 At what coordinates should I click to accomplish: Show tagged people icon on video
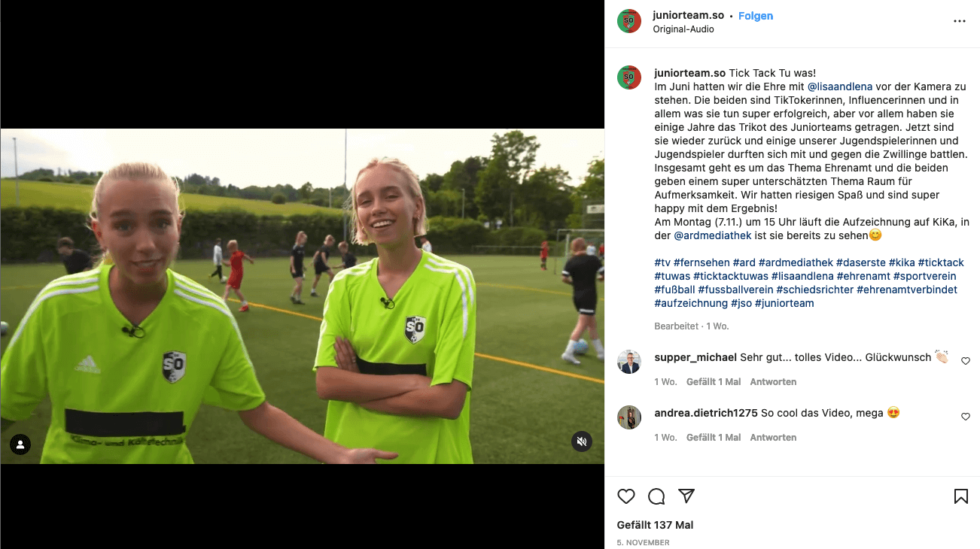point(20,444)
